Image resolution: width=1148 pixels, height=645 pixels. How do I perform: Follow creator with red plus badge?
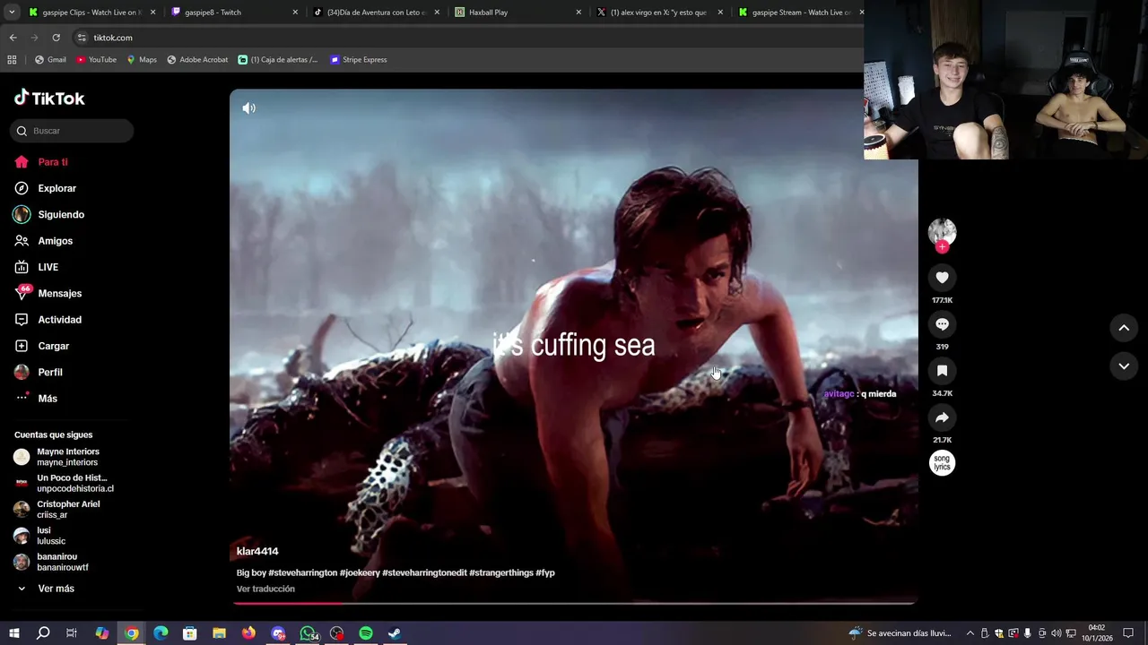942,247
